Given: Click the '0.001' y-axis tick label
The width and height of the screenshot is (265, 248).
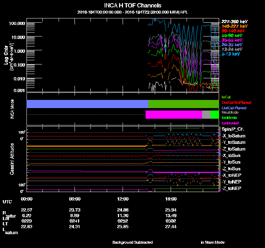Looking at the screenshot, I should [19, 91].
